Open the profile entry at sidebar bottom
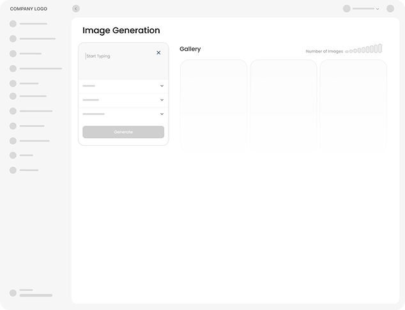This screenshot has width=405, height=310. (x=31, y=293)
